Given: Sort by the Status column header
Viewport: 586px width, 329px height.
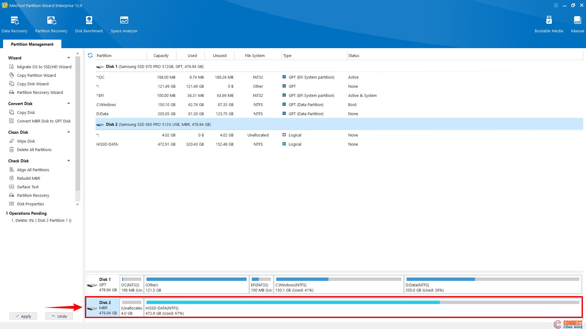Looking at the screenshot, I should pyautogui.click(x=465, y=55).
